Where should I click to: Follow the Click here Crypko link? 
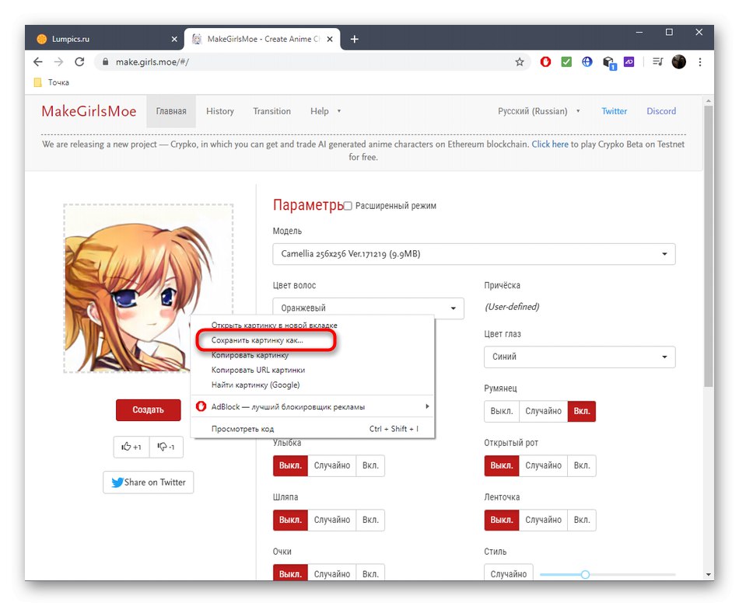coord(550,144)
